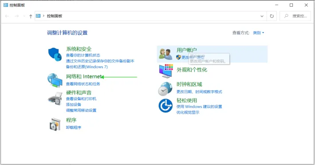The image size is (315, 165).
Task: Open the 外观和个性化 heading
Action: 192,70
